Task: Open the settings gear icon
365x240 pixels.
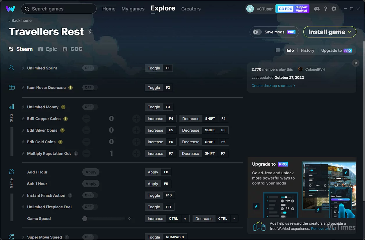Action: coord(334,9)
